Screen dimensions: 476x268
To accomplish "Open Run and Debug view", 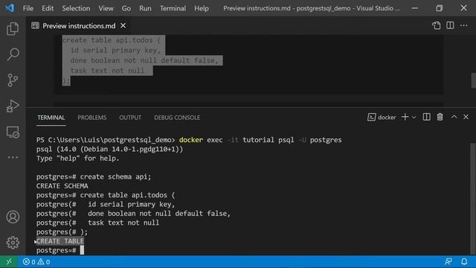I will point(13,106).
